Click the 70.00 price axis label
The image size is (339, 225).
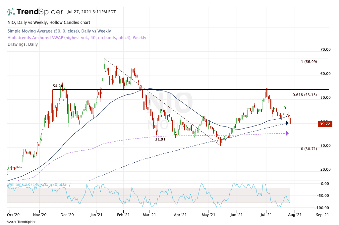(325, 49)
